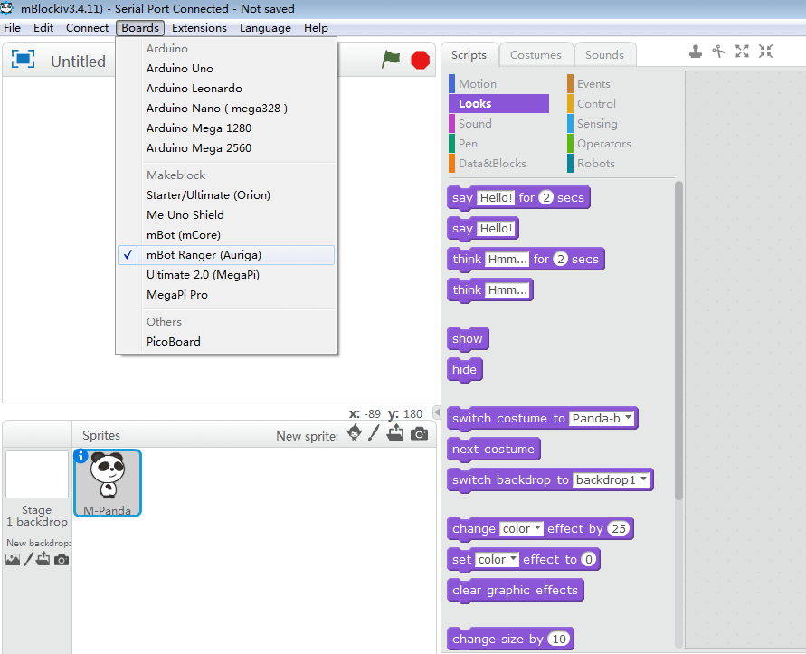The height and width of the screenshot is (654, 806).
Task: Select Arduino Leonardo board
Action: coord(226,89)
